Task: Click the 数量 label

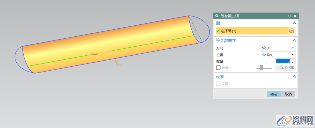Action: pos(220,61)
